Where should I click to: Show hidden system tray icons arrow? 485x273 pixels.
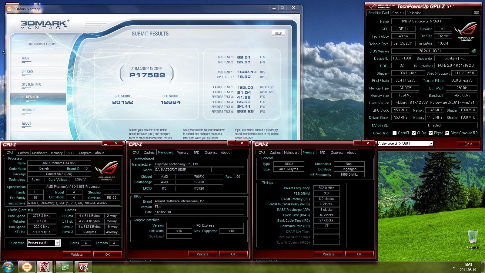(x=453, y=267)
